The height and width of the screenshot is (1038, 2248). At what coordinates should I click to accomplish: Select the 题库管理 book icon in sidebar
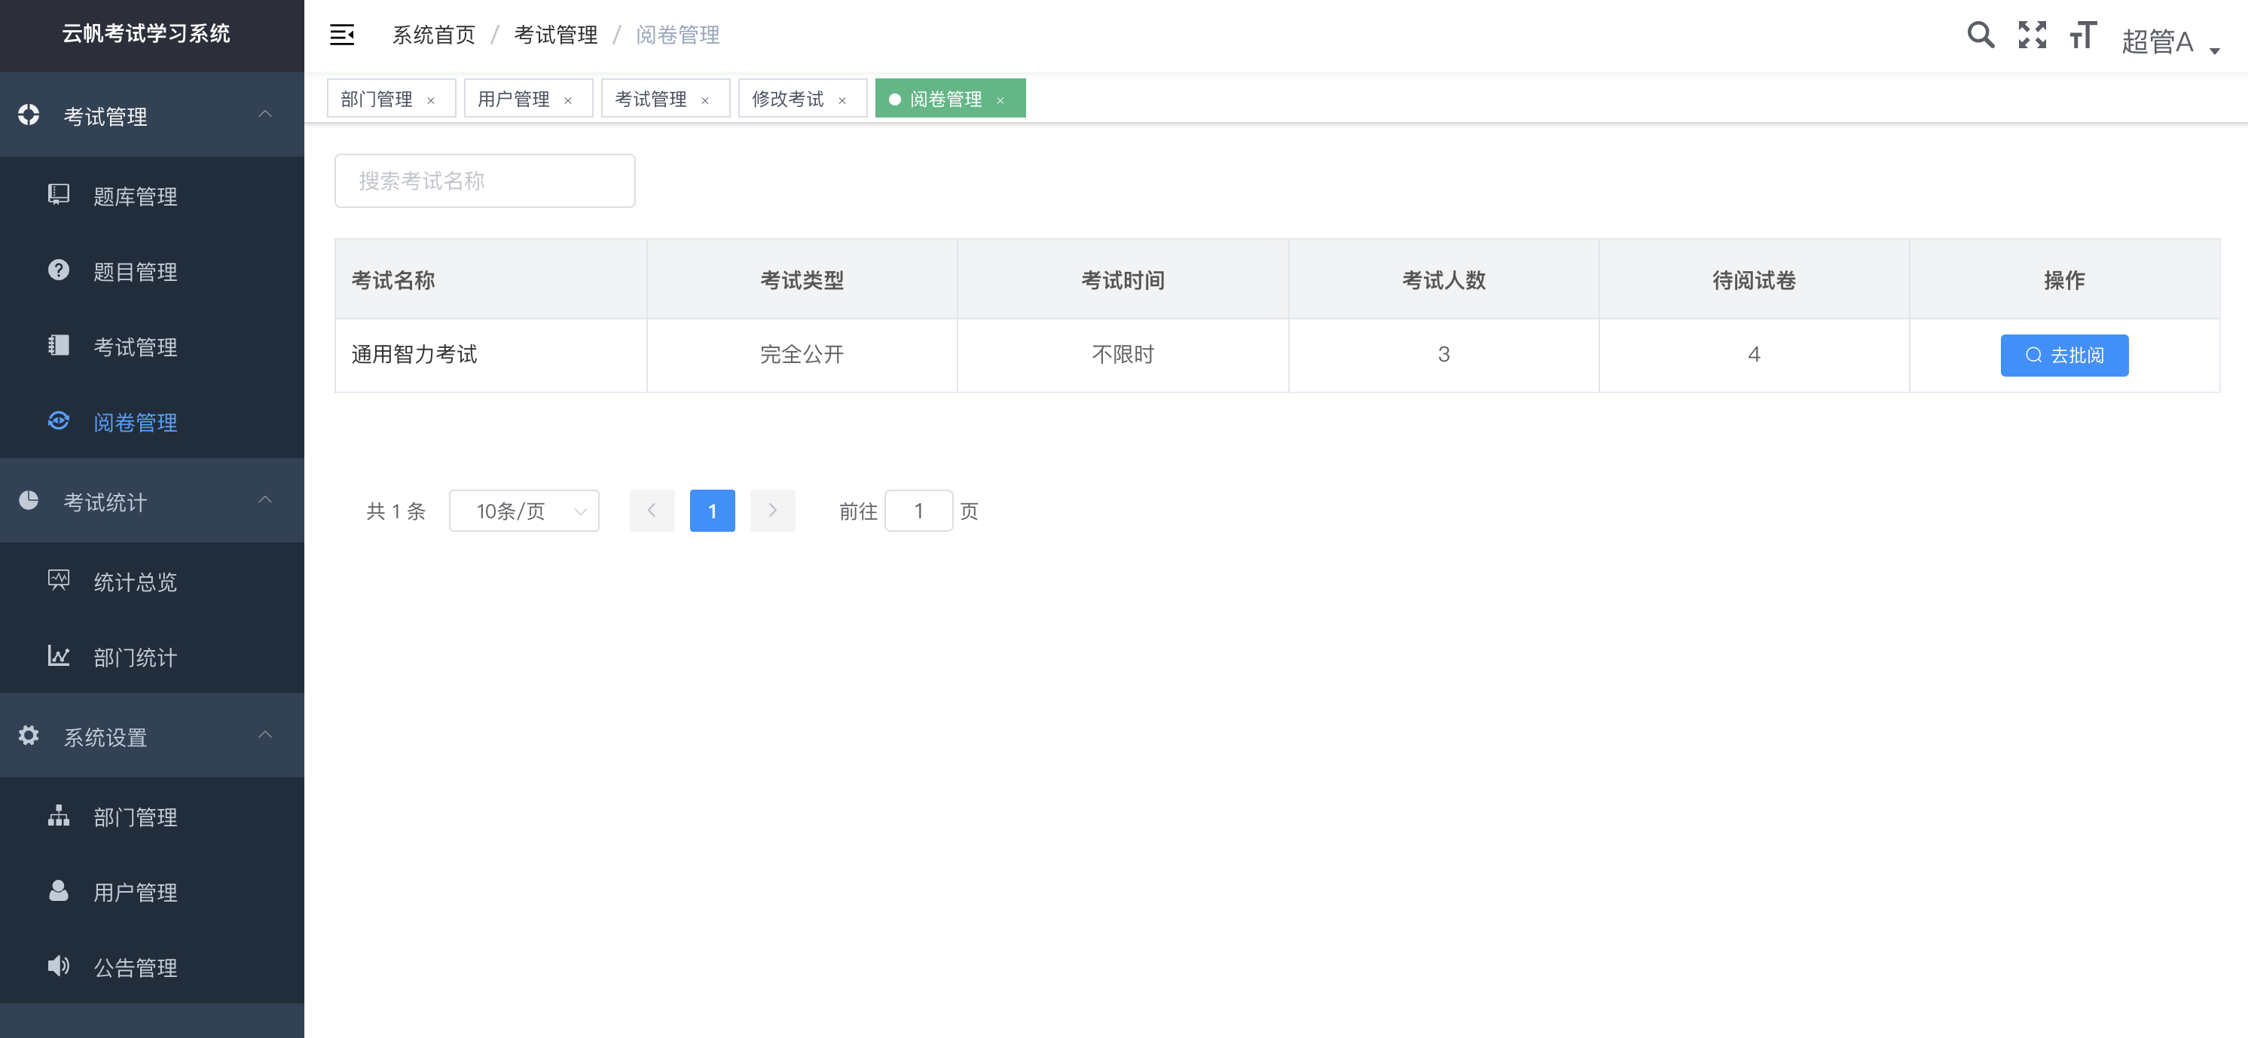point(59,195)
